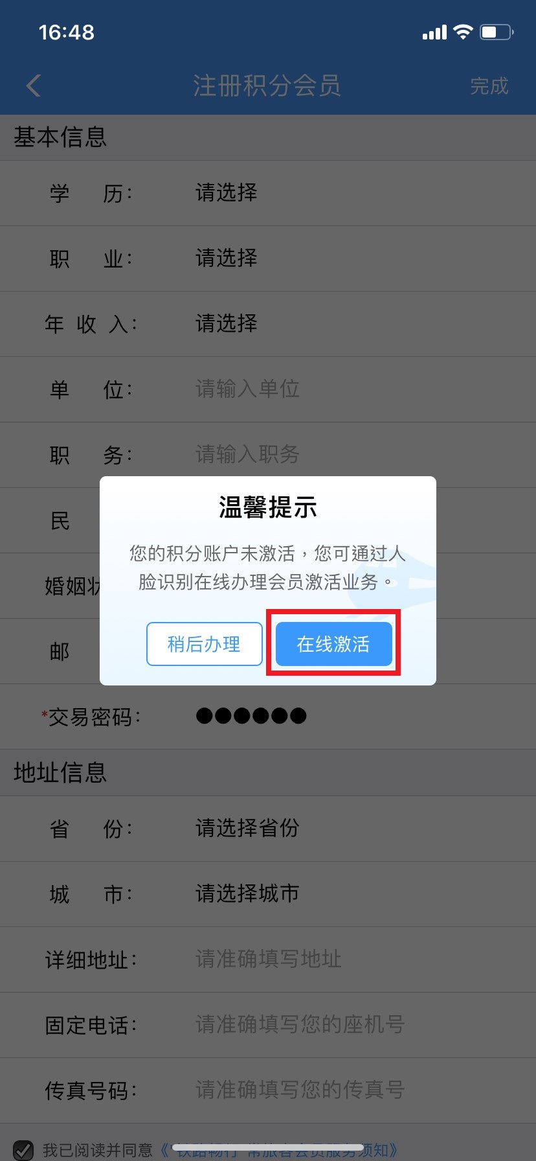
Task: Tap the battery indicator icon
Action: click(497, 32)
